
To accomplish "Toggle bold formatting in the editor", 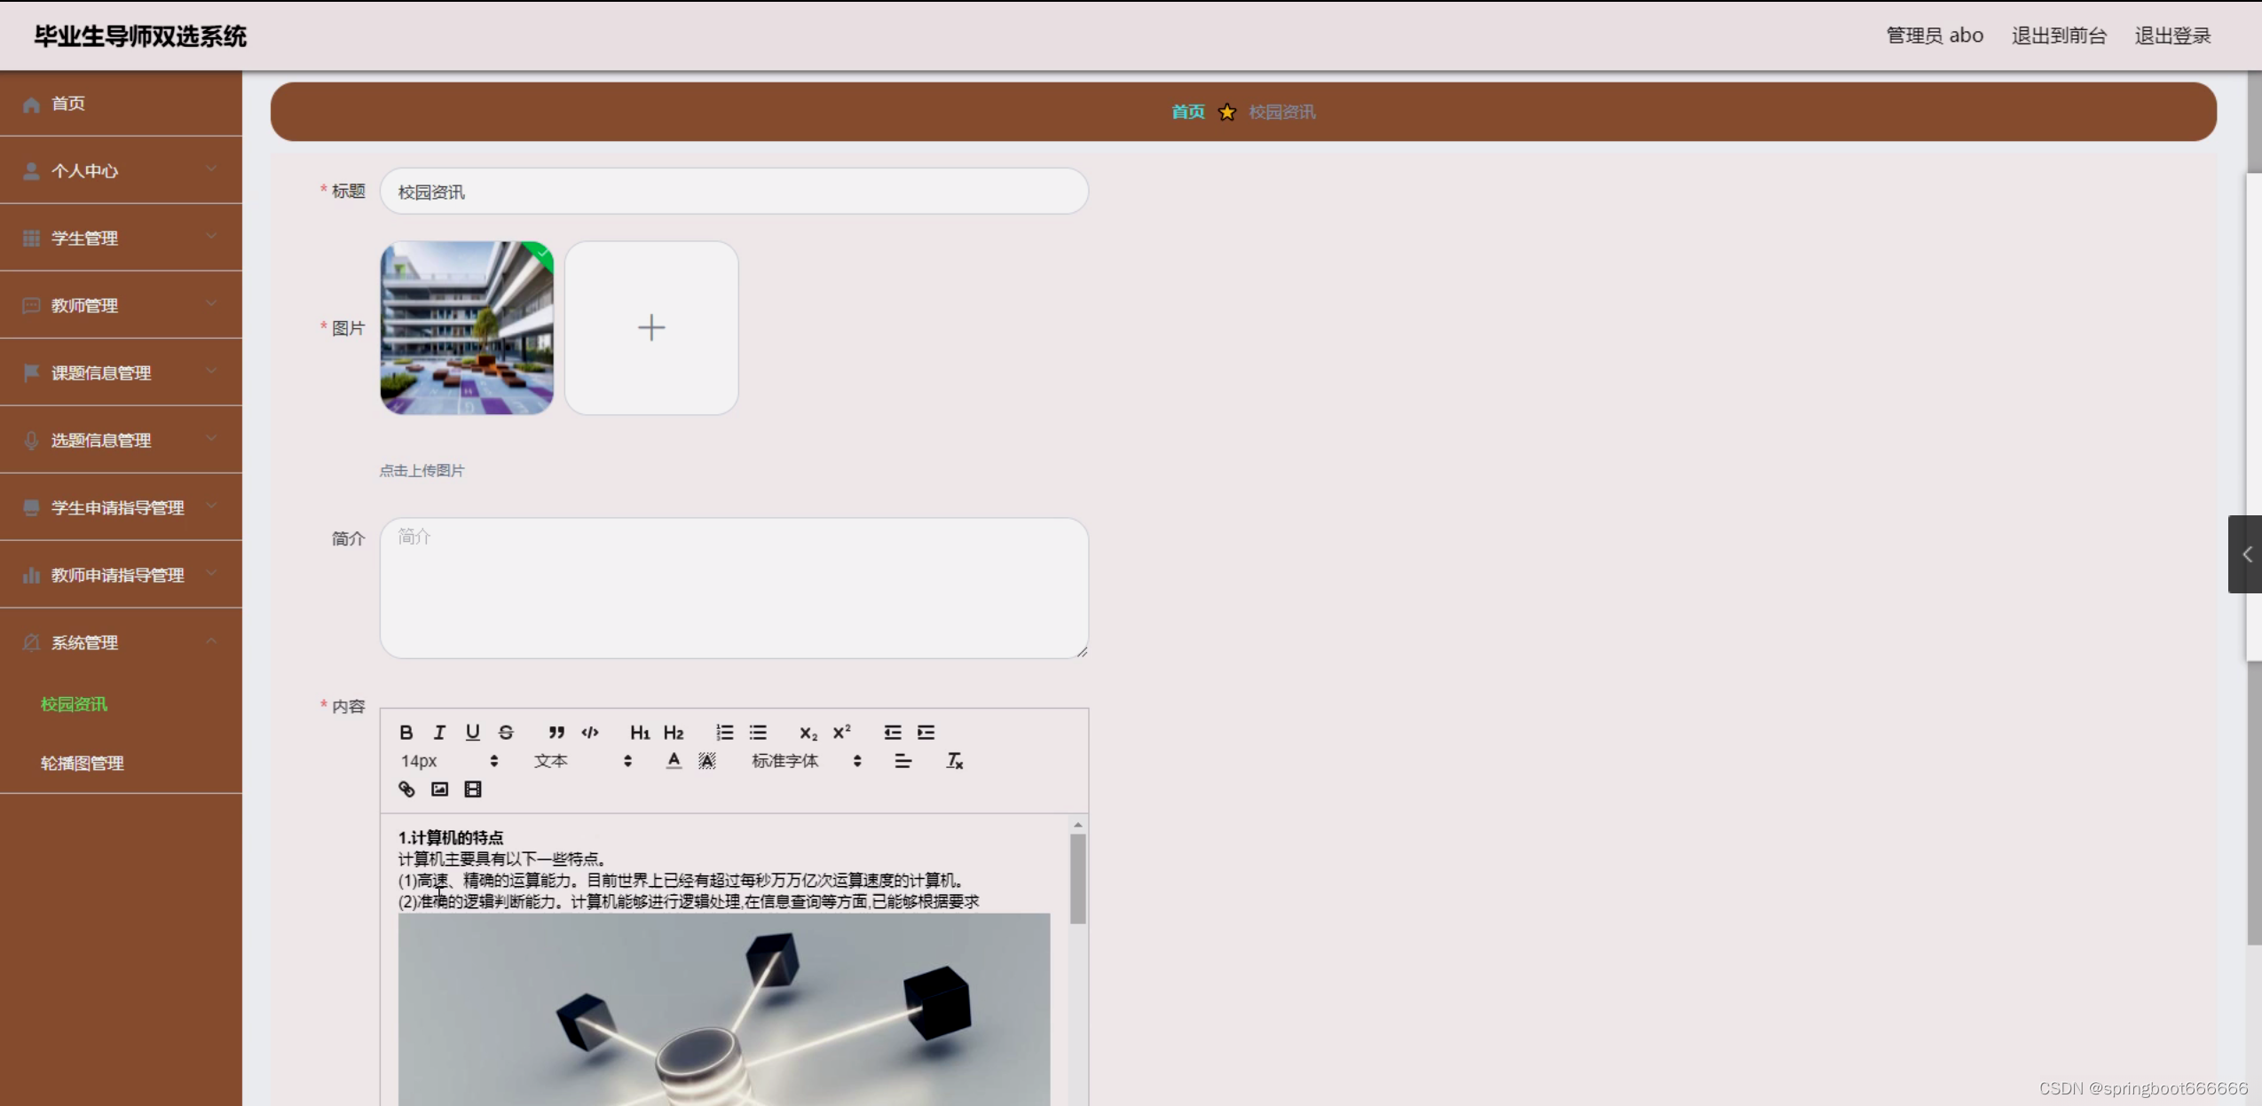I will [406, 733].
